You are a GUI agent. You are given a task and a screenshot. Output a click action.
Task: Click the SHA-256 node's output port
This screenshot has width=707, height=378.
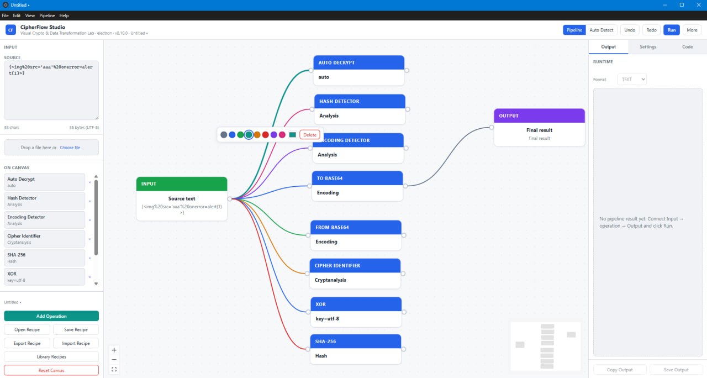(404, 349)
